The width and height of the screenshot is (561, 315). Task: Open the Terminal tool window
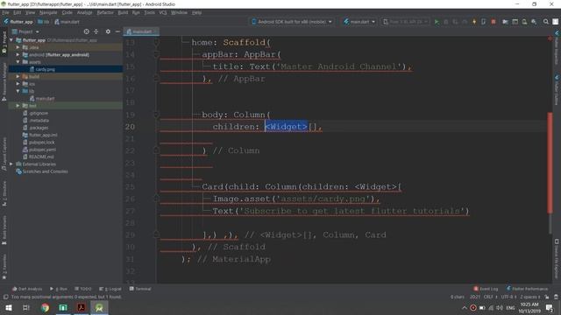tap(140, 289)
